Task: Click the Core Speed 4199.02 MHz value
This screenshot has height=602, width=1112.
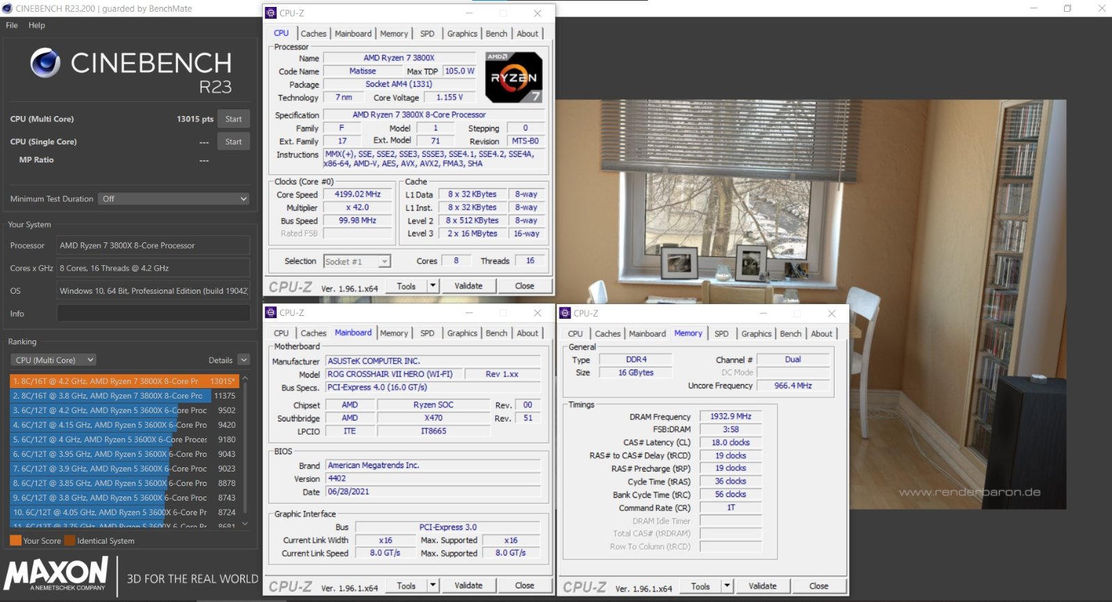Action: tap(357, 194)
